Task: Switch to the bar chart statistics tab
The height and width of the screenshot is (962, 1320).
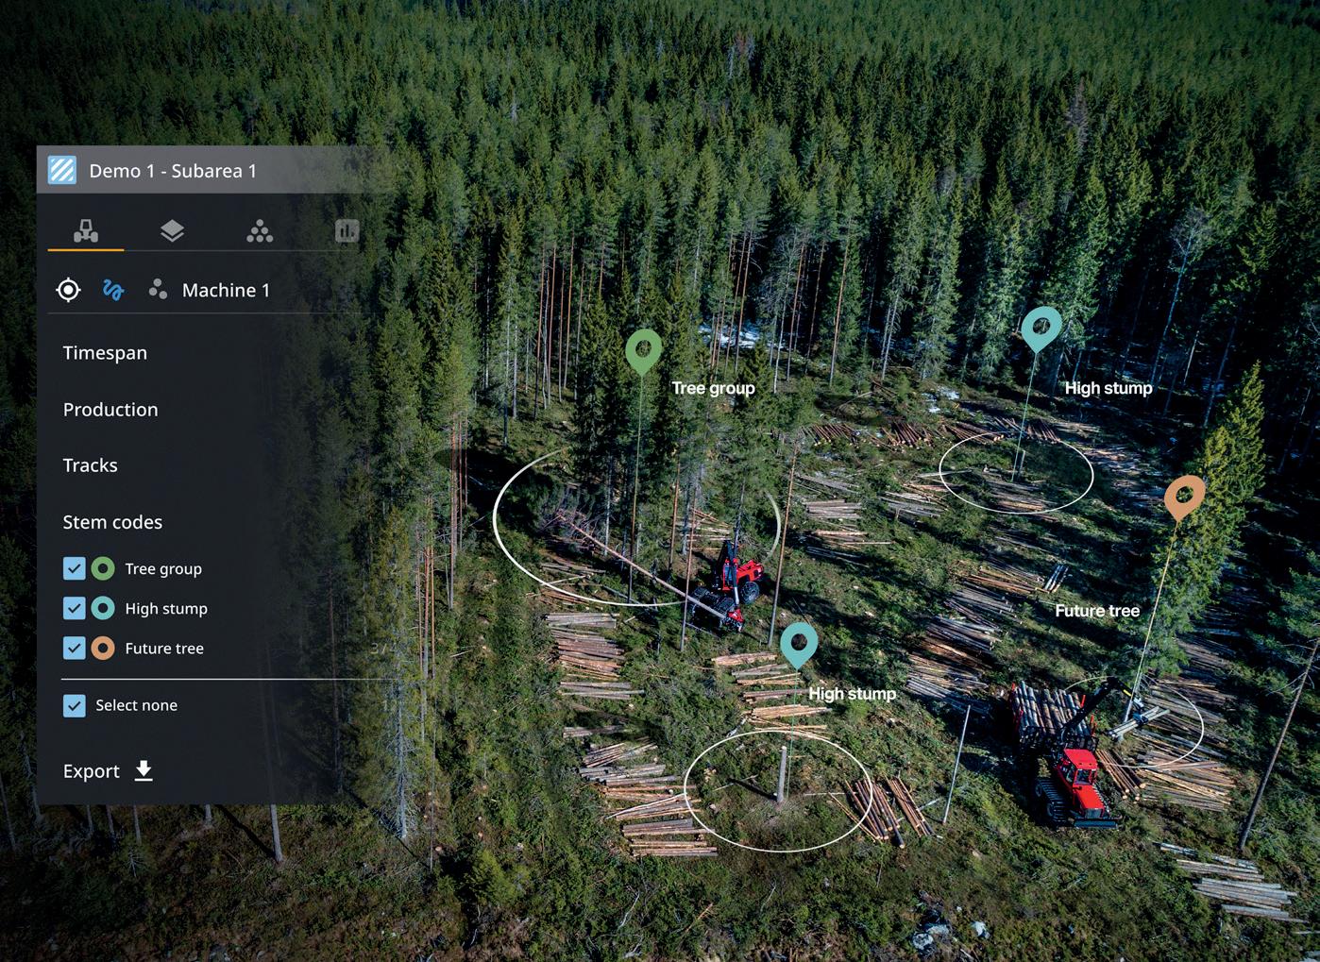Action: (347, 231)
